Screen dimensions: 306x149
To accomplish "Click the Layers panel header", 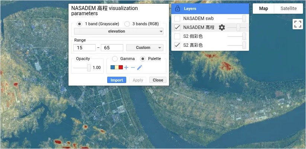I will pyautogui.click(x=210, y=9).
